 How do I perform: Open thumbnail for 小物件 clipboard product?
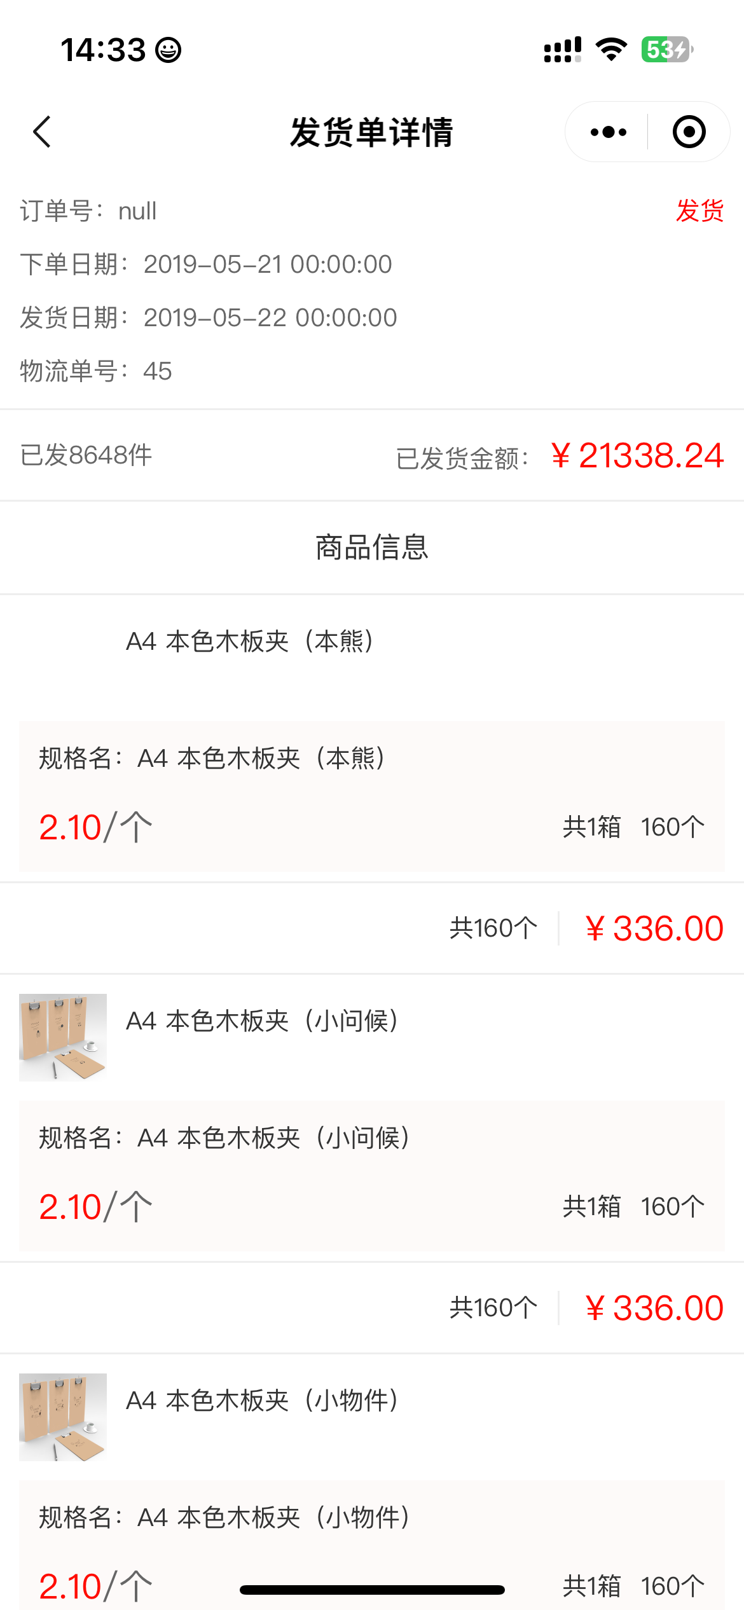click(63, 1417)
